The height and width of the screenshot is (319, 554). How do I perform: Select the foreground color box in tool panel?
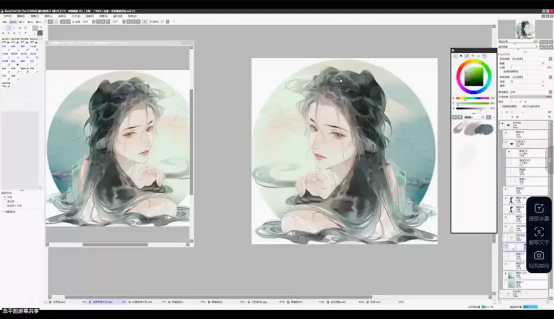(x=35, y=28)
